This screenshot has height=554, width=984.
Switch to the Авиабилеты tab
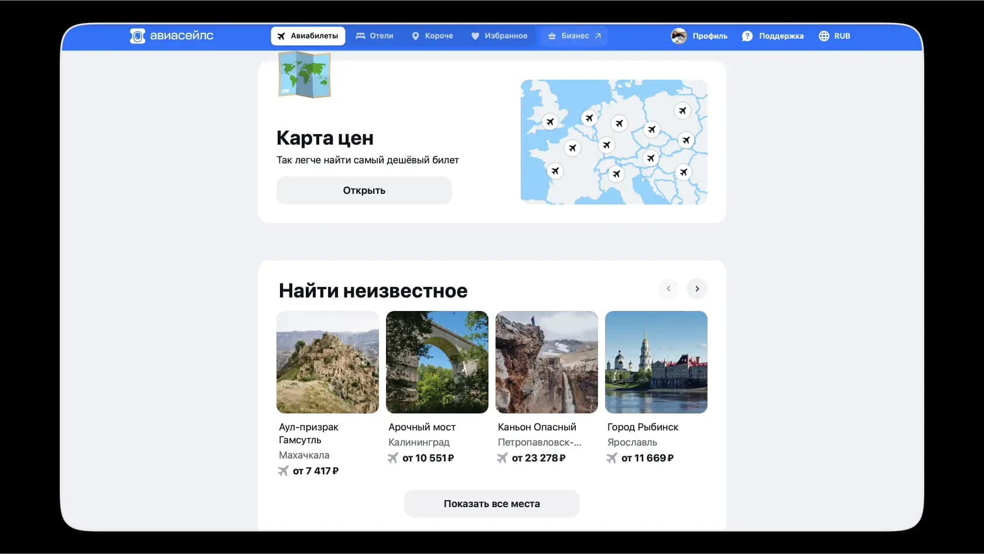pos(308,36)
